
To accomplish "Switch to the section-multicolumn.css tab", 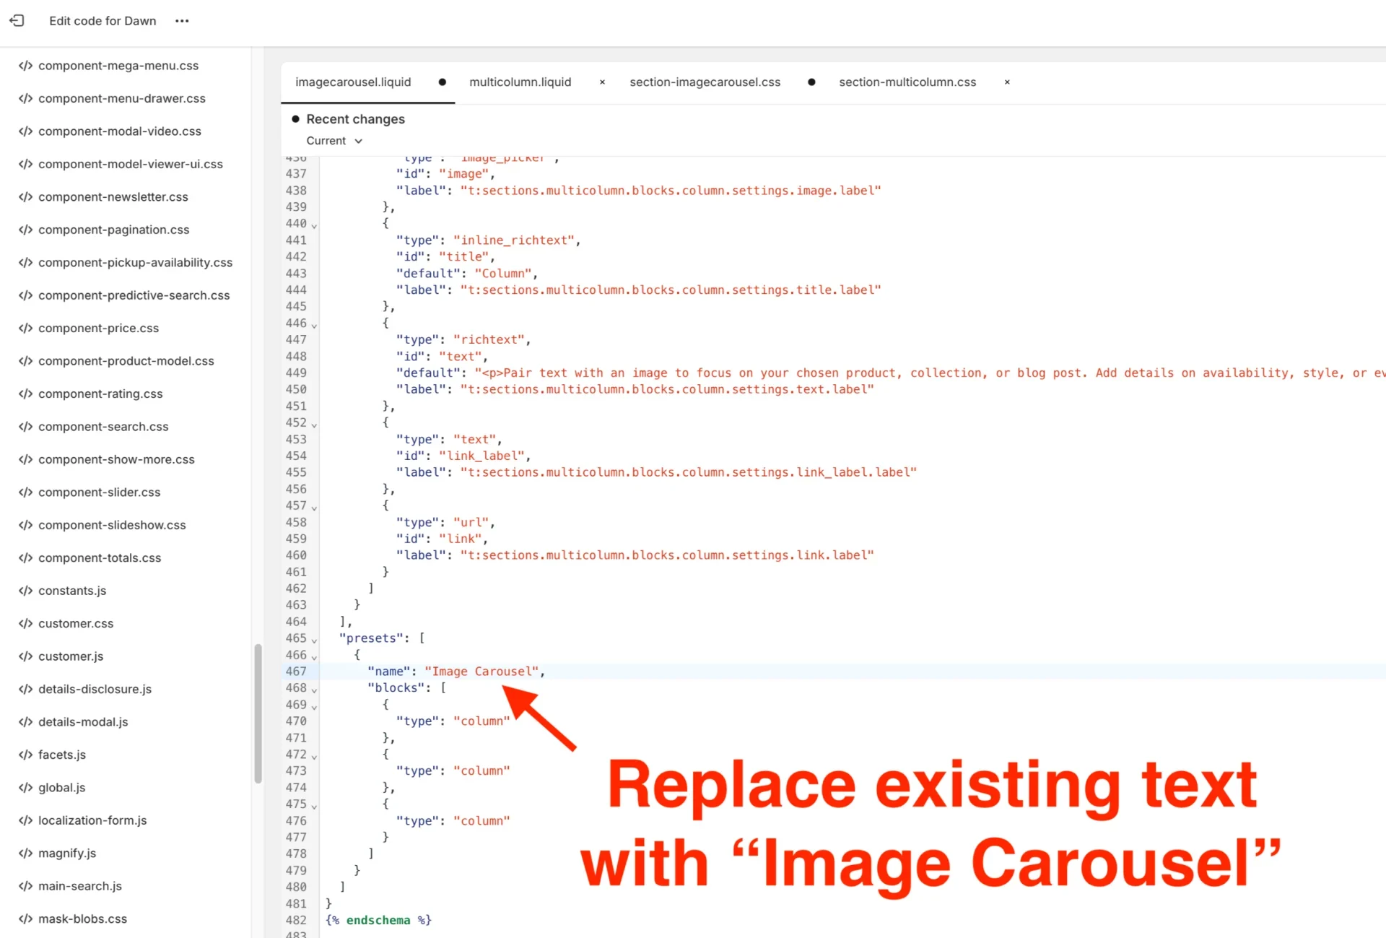I will coord(907,82).
